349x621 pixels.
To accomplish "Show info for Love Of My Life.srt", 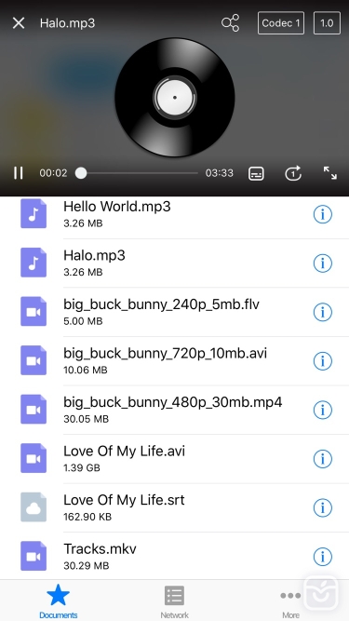I will click(323, 507).
